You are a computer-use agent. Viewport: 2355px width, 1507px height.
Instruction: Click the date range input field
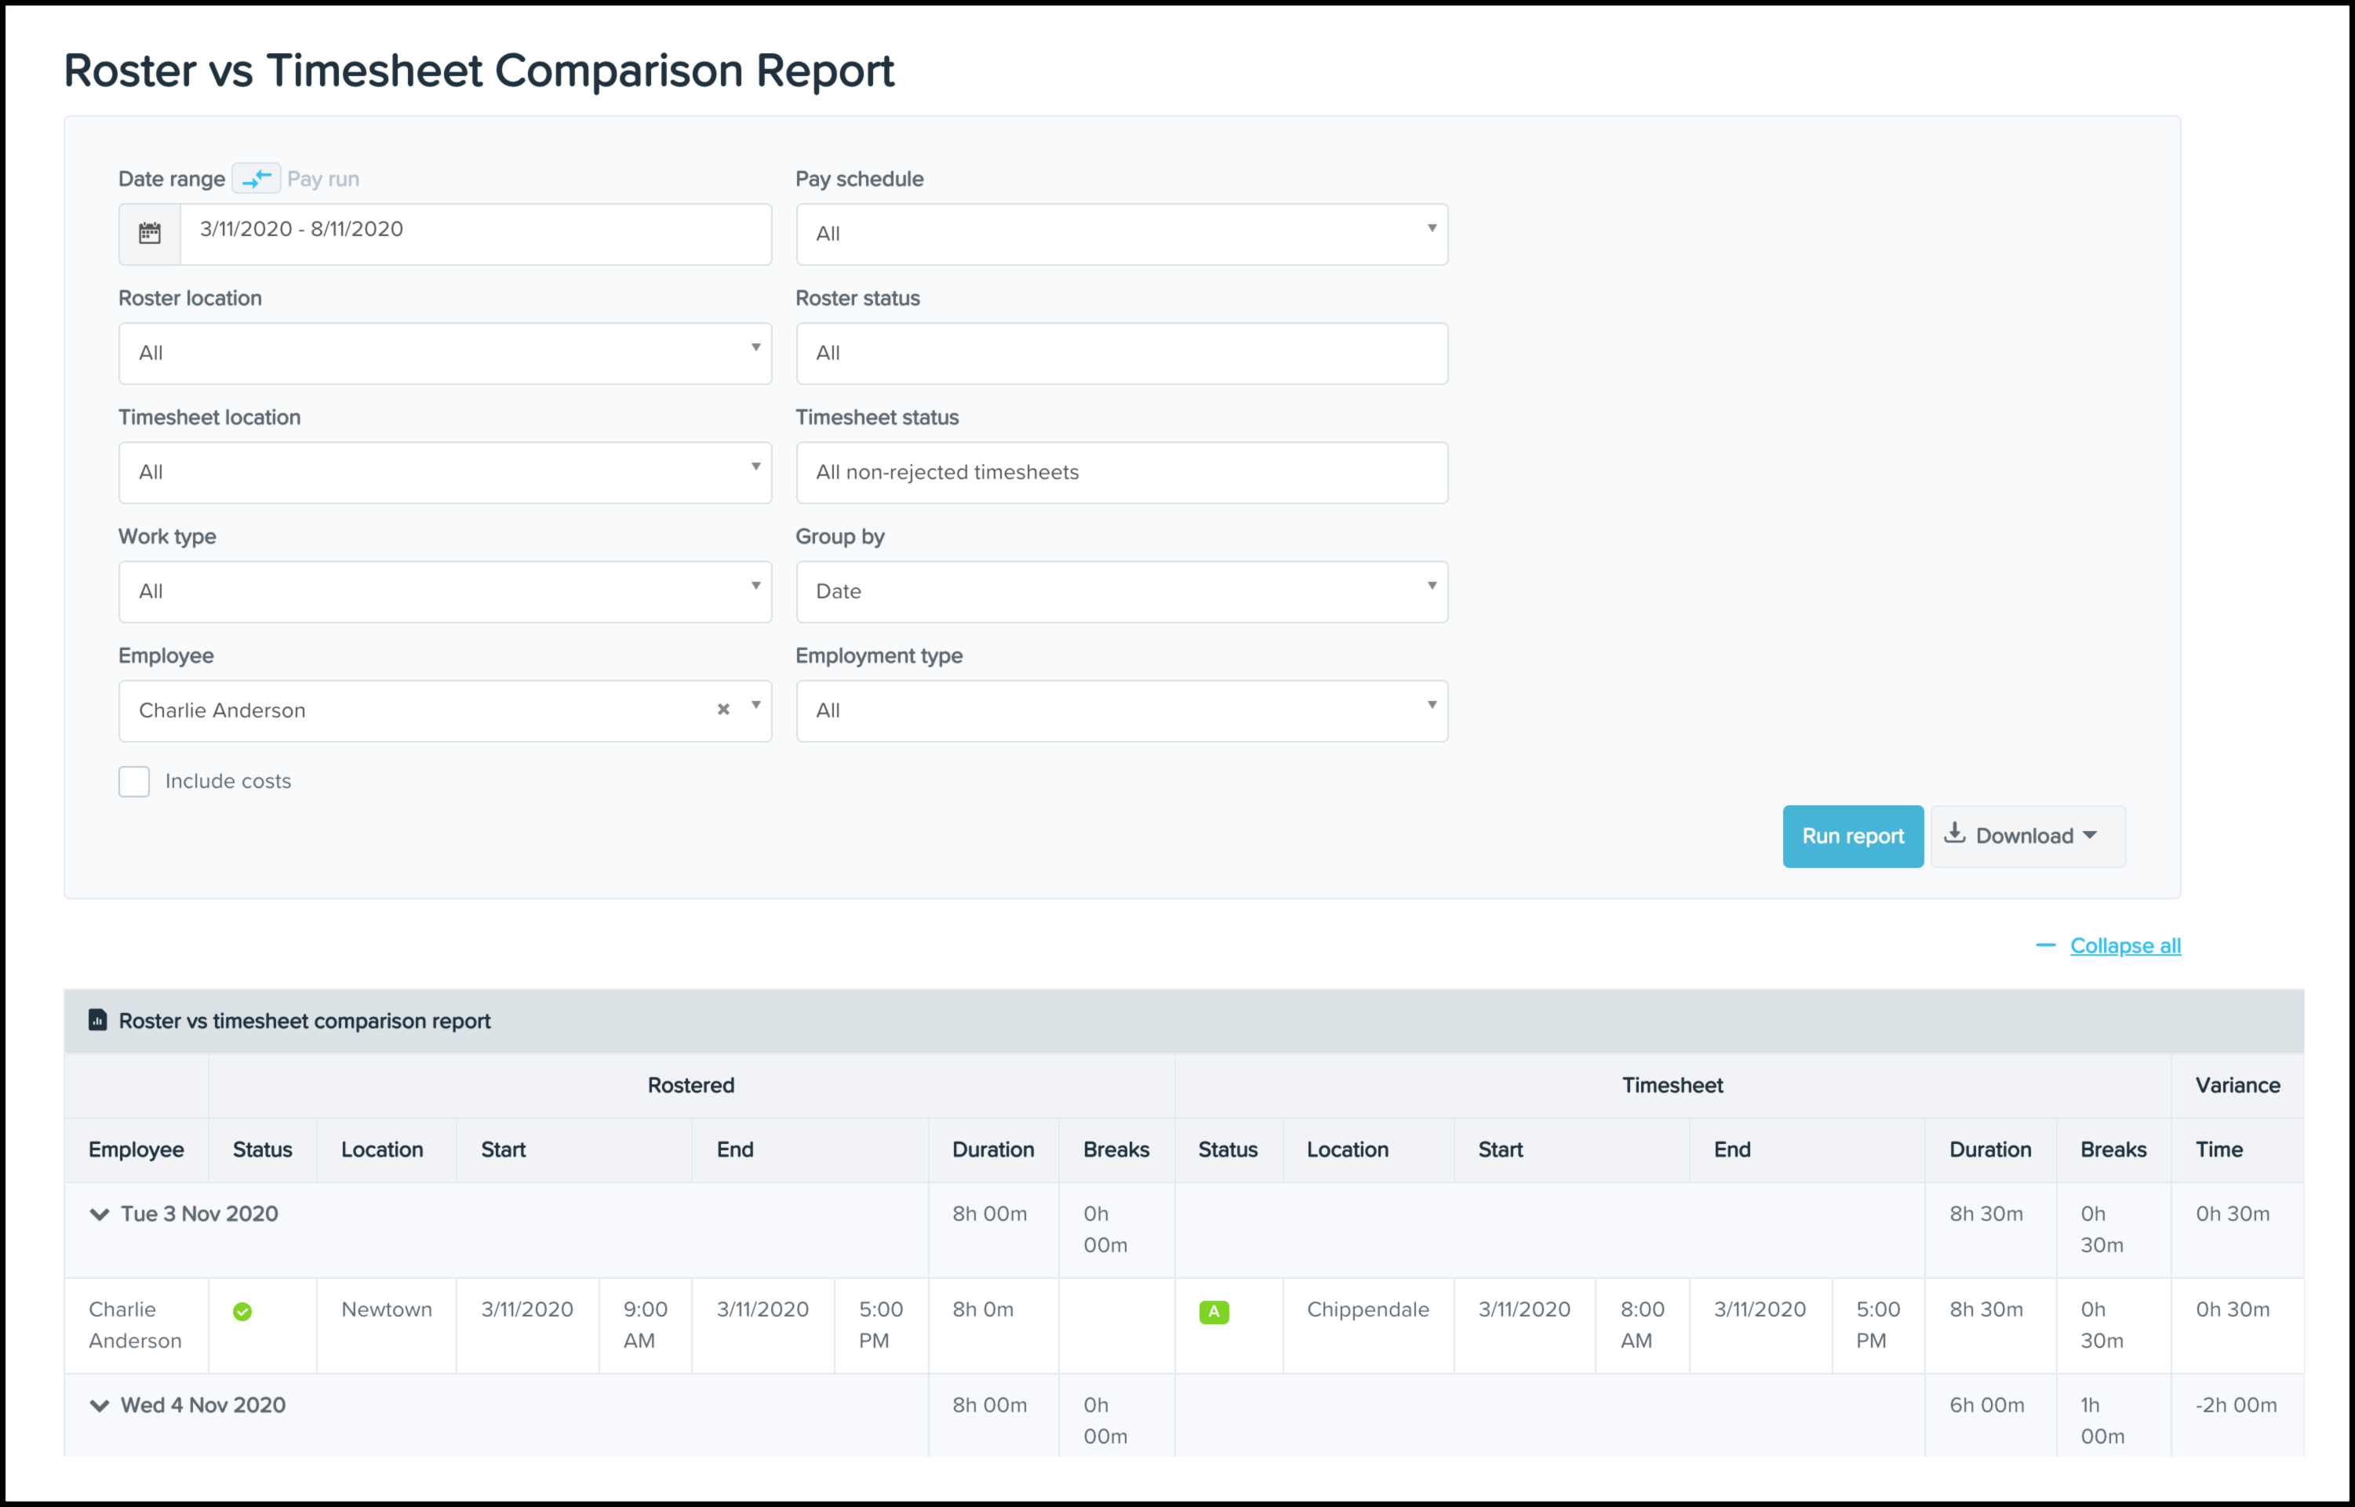click(x=475, y=234)
